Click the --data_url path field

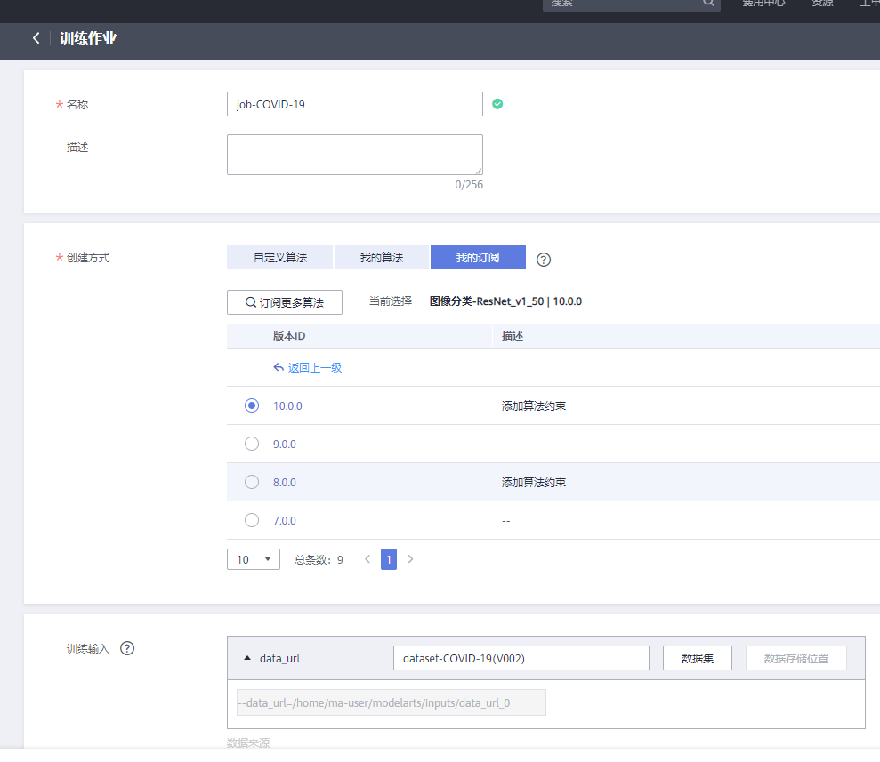[x=392, y=702]
